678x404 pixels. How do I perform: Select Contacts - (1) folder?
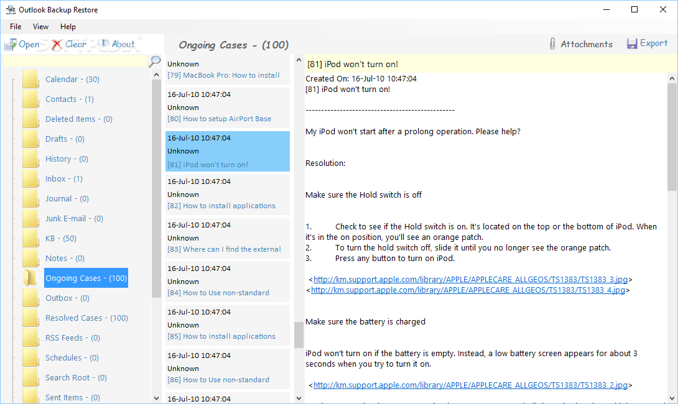click(70, 99)
